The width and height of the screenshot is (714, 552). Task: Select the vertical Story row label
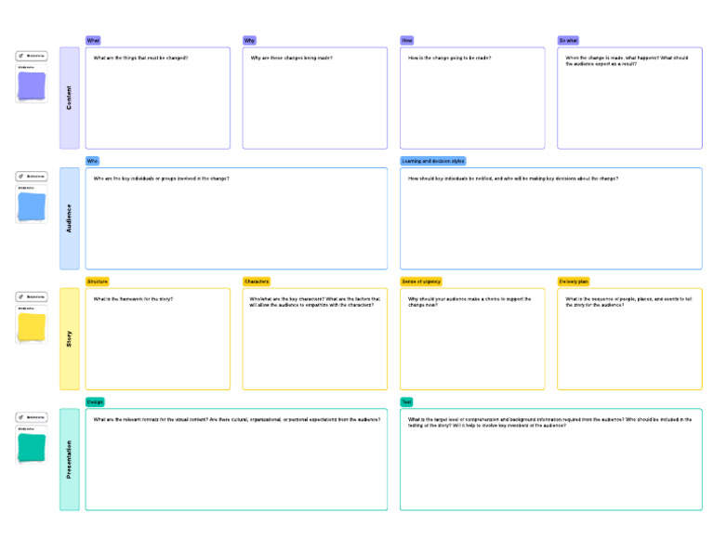70,339
